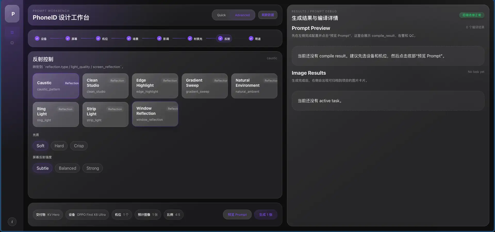Select the Edge Highlight reflection card

155,86
